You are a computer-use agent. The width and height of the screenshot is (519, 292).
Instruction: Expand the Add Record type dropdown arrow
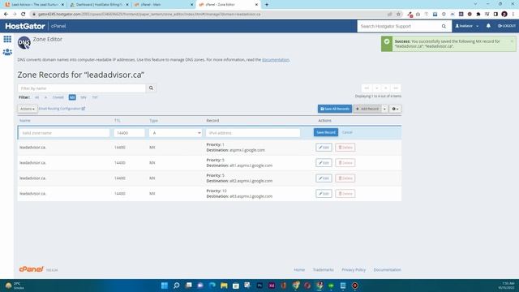tap(384, 109)
